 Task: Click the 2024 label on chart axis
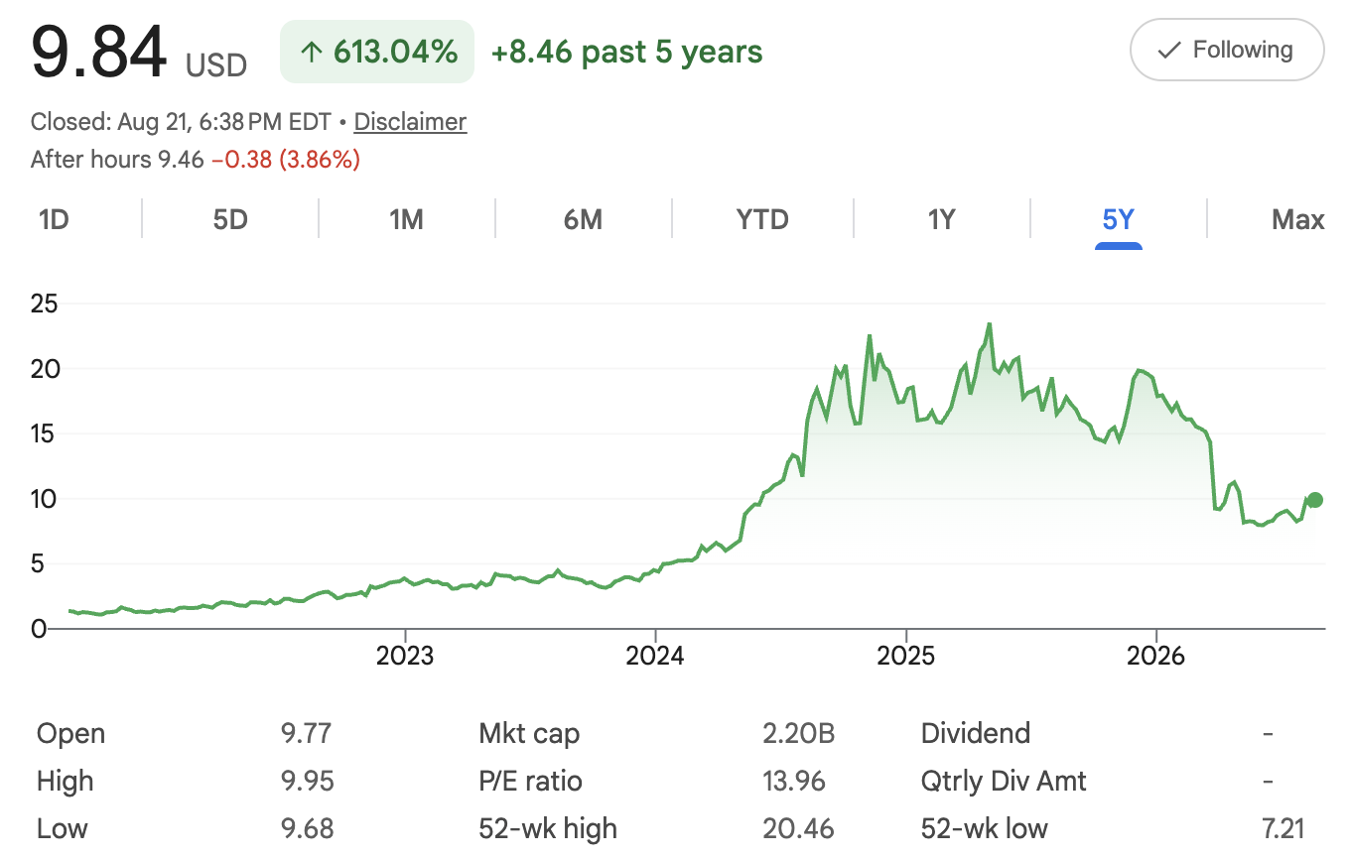click(x=655, y=656)
